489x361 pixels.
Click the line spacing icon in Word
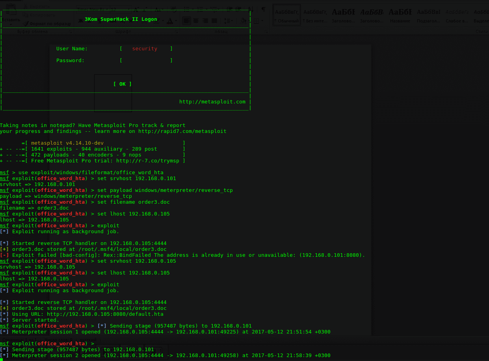click(x=228, y=20)
